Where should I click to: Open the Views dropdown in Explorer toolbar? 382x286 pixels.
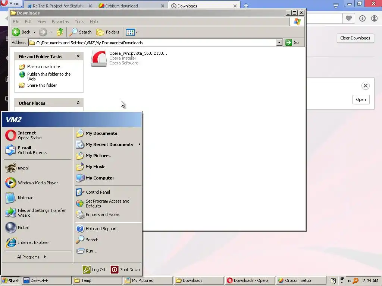pyautogui.click(x=137, y=32)
